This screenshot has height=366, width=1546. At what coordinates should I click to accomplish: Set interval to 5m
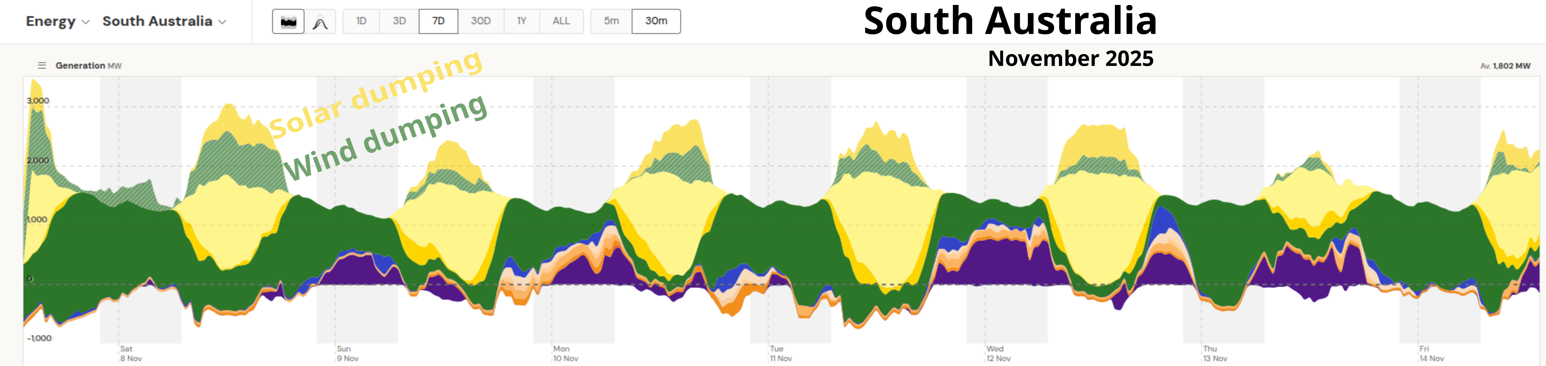point(611,21)
